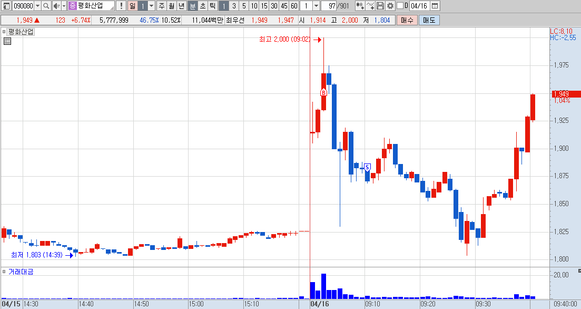Click the speaker sound icon
The image size is (581, 309).
(56, 6)
